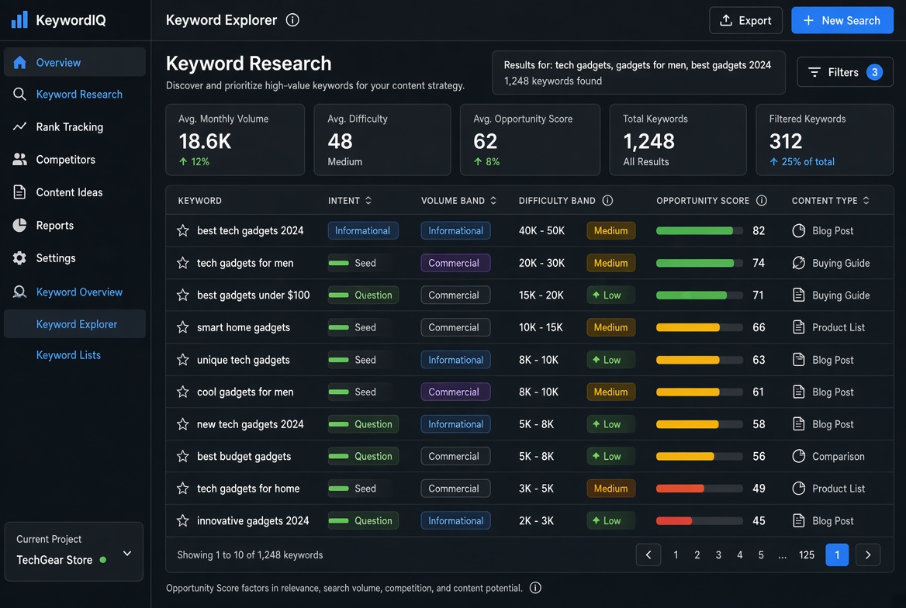This screenshot has width=906, height=608.
Task: Click Blog Post icon for innovative gadgets 2024
Action: click(798, 520)
